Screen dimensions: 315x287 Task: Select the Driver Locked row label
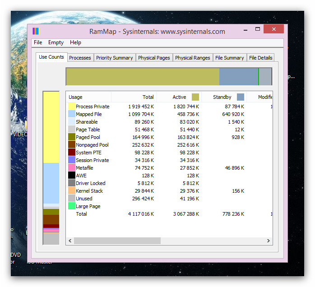click(91, 183)
